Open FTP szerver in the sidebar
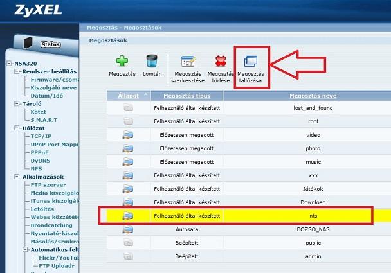 [x=48, y=185]
